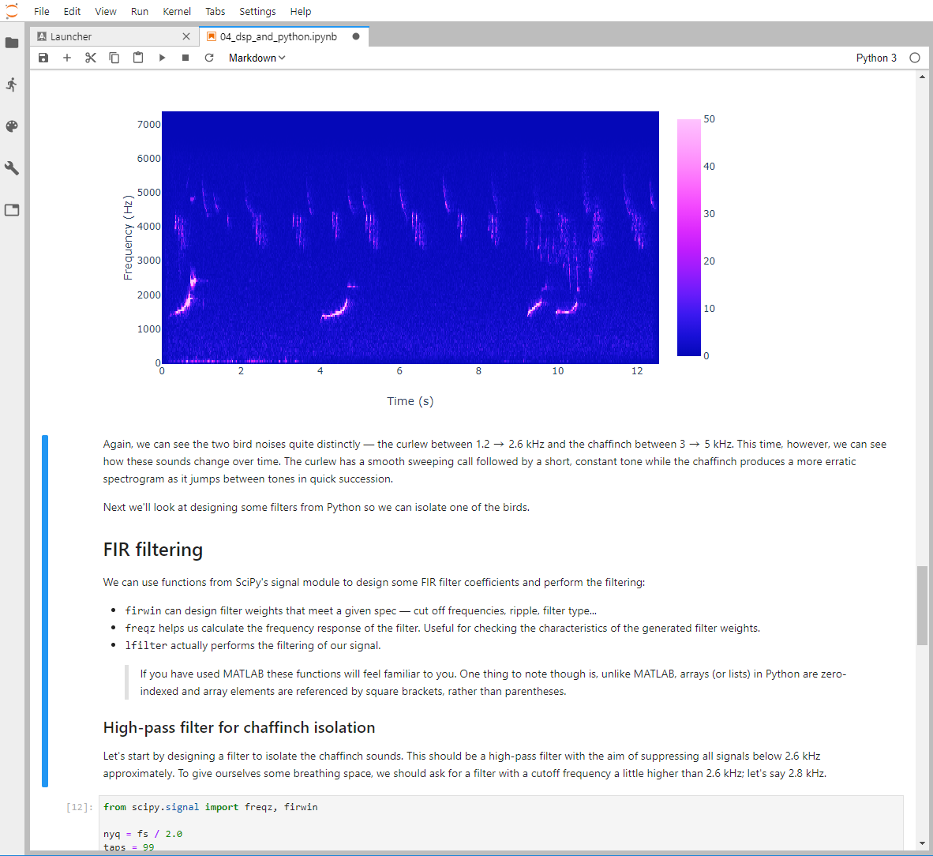Close the Launcher tab
The width and height of the screenshot is (933, 856).
186,36
